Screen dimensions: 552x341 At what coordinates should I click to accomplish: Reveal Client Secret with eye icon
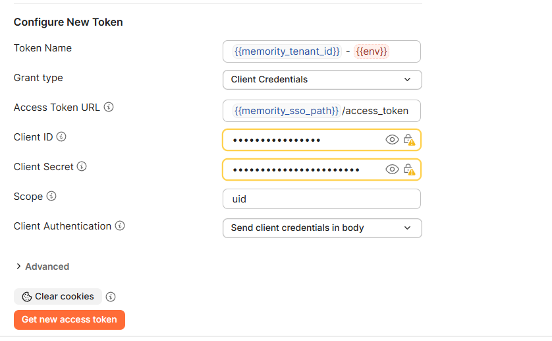(392, 170)
